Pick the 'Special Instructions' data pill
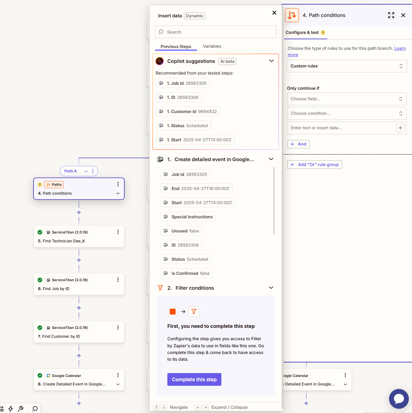412x413 pixels. (188, 217)
